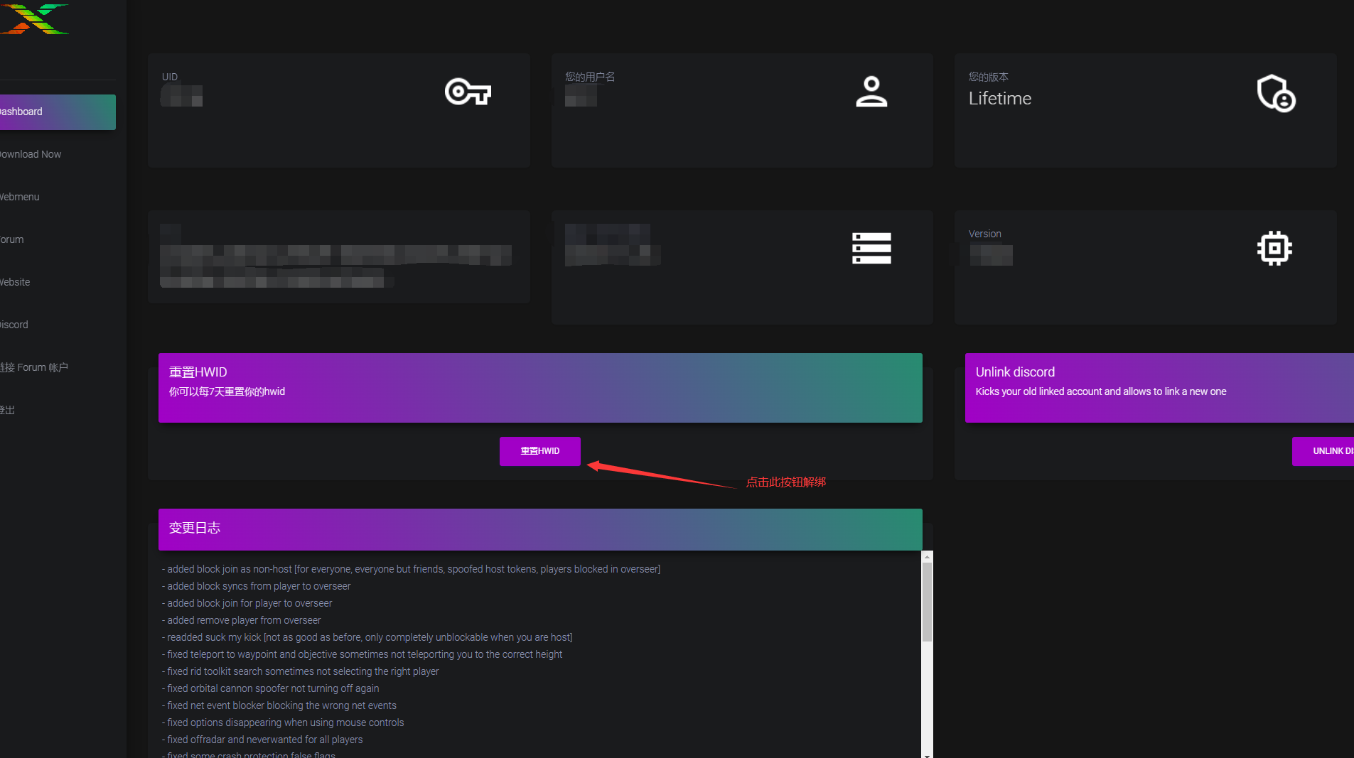Viewport: 1354px width, 758px height.
Task: Go to Download Now in sidebar
Action: (31, 154)
